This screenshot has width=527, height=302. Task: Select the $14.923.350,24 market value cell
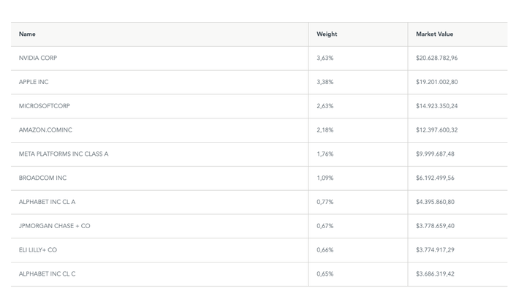pyautogui.click(x=436, y=106)
